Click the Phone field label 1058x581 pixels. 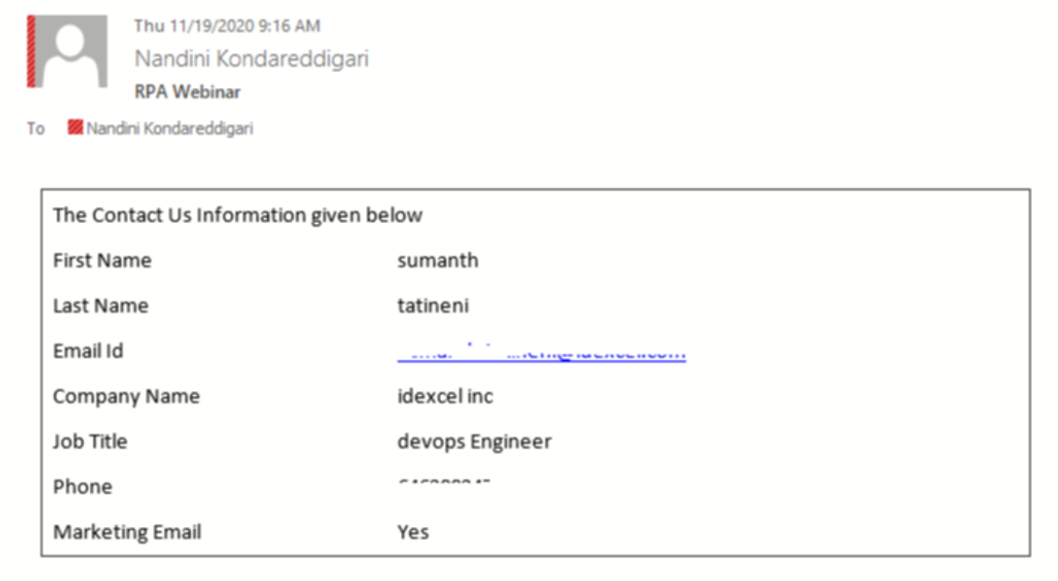83,487
